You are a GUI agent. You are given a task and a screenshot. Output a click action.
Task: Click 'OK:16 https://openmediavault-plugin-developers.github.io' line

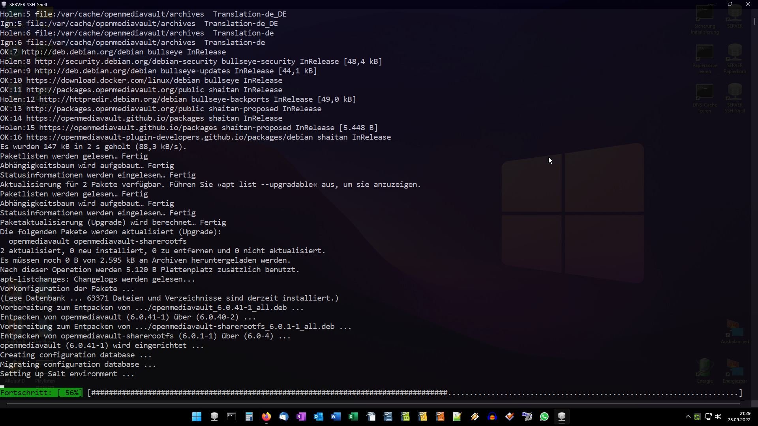[195, 137]
